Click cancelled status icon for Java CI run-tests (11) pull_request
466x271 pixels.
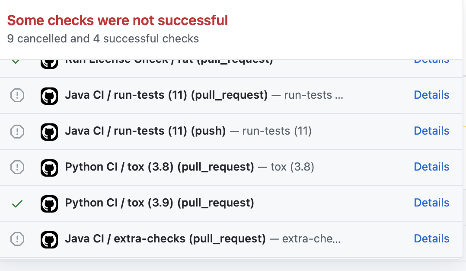click(x=17, y=96)
